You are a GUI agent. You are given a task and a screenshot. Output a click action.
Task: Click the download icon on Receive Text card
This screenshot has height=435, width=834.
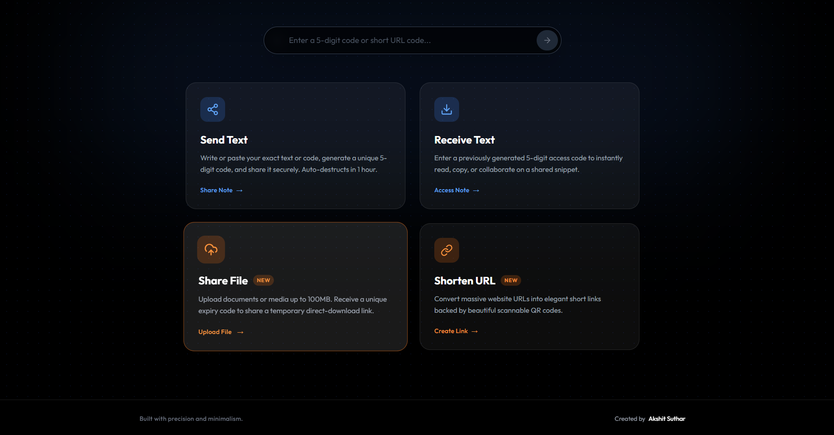[x=447, y=109]
